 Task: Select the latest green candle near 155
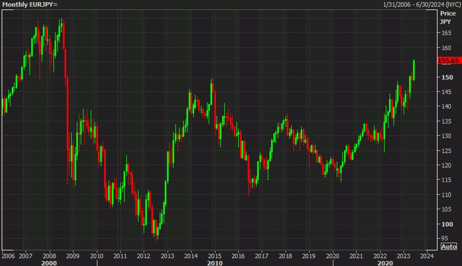(414, 70)
